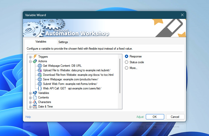Viewport: 209px width, 136px height.
Task: Expand the Characters tree node
Action: (30, 102)
